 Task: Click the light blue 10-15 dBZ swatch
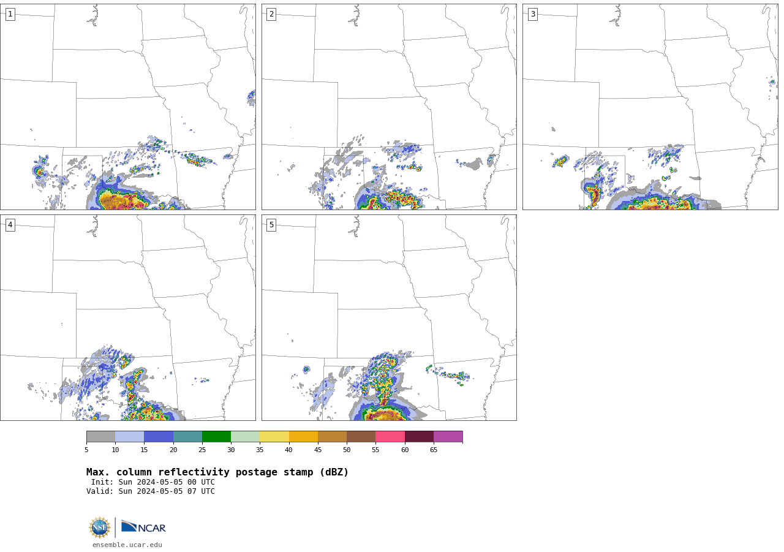pos(130,436)
